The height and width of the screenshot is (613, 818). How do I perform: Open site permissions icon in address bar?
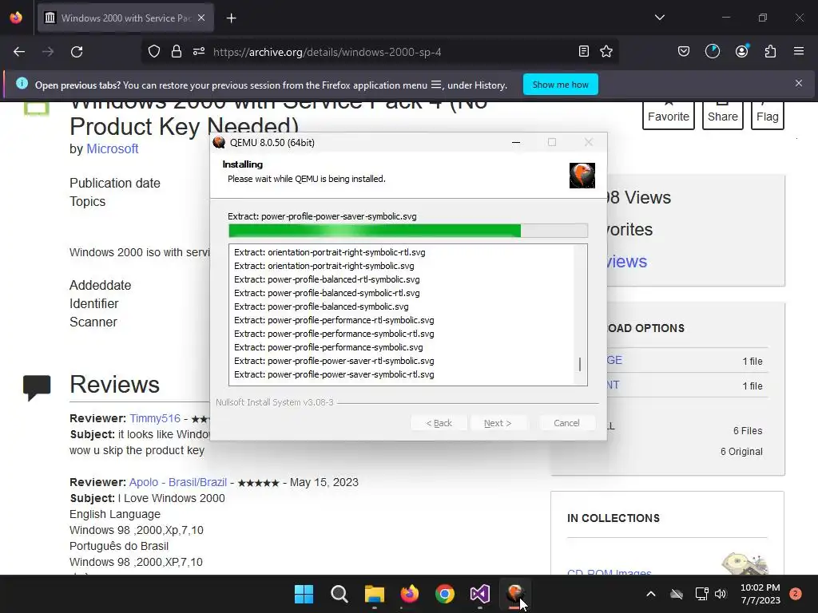pos(199,52)
